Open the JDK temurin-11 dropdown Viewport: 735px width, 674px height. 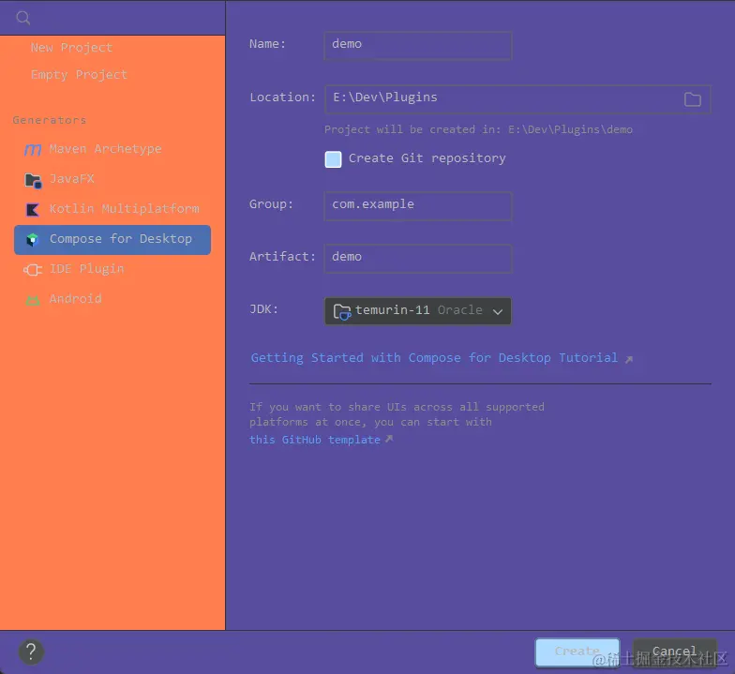pos(418,311)
